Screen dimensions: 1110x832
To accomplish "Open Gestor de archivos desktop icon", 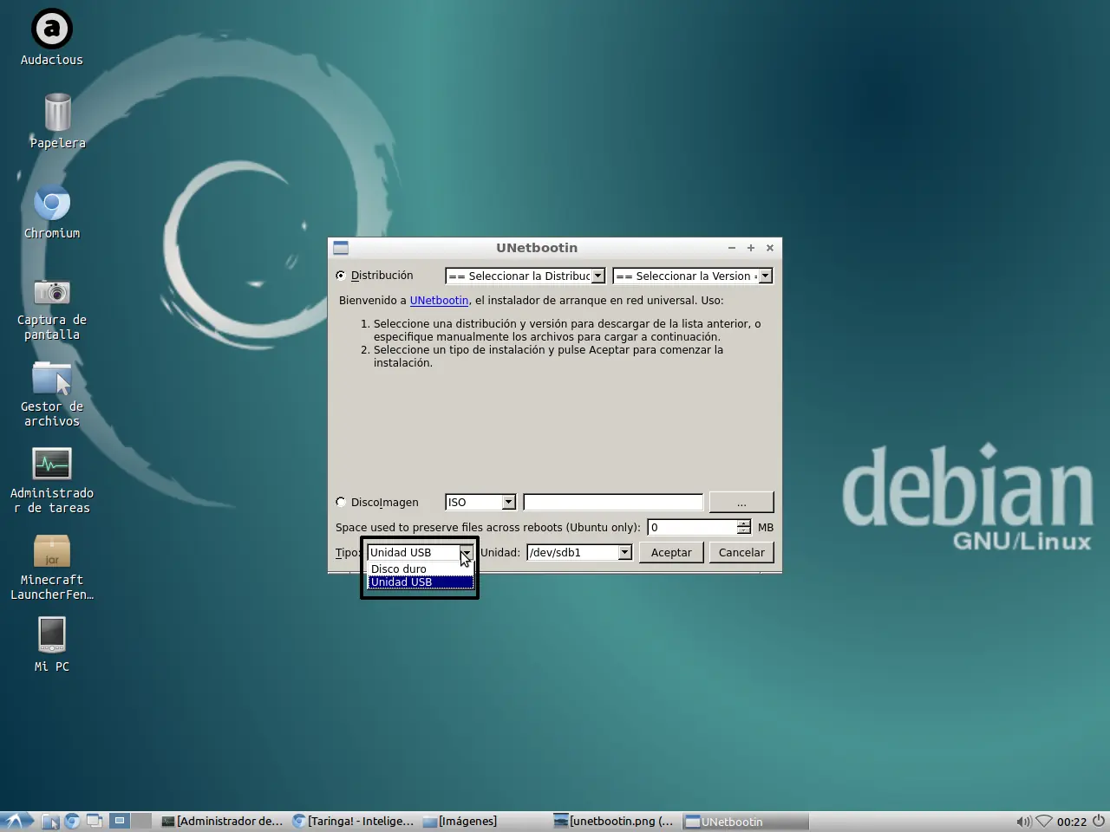I will [52, 395].
